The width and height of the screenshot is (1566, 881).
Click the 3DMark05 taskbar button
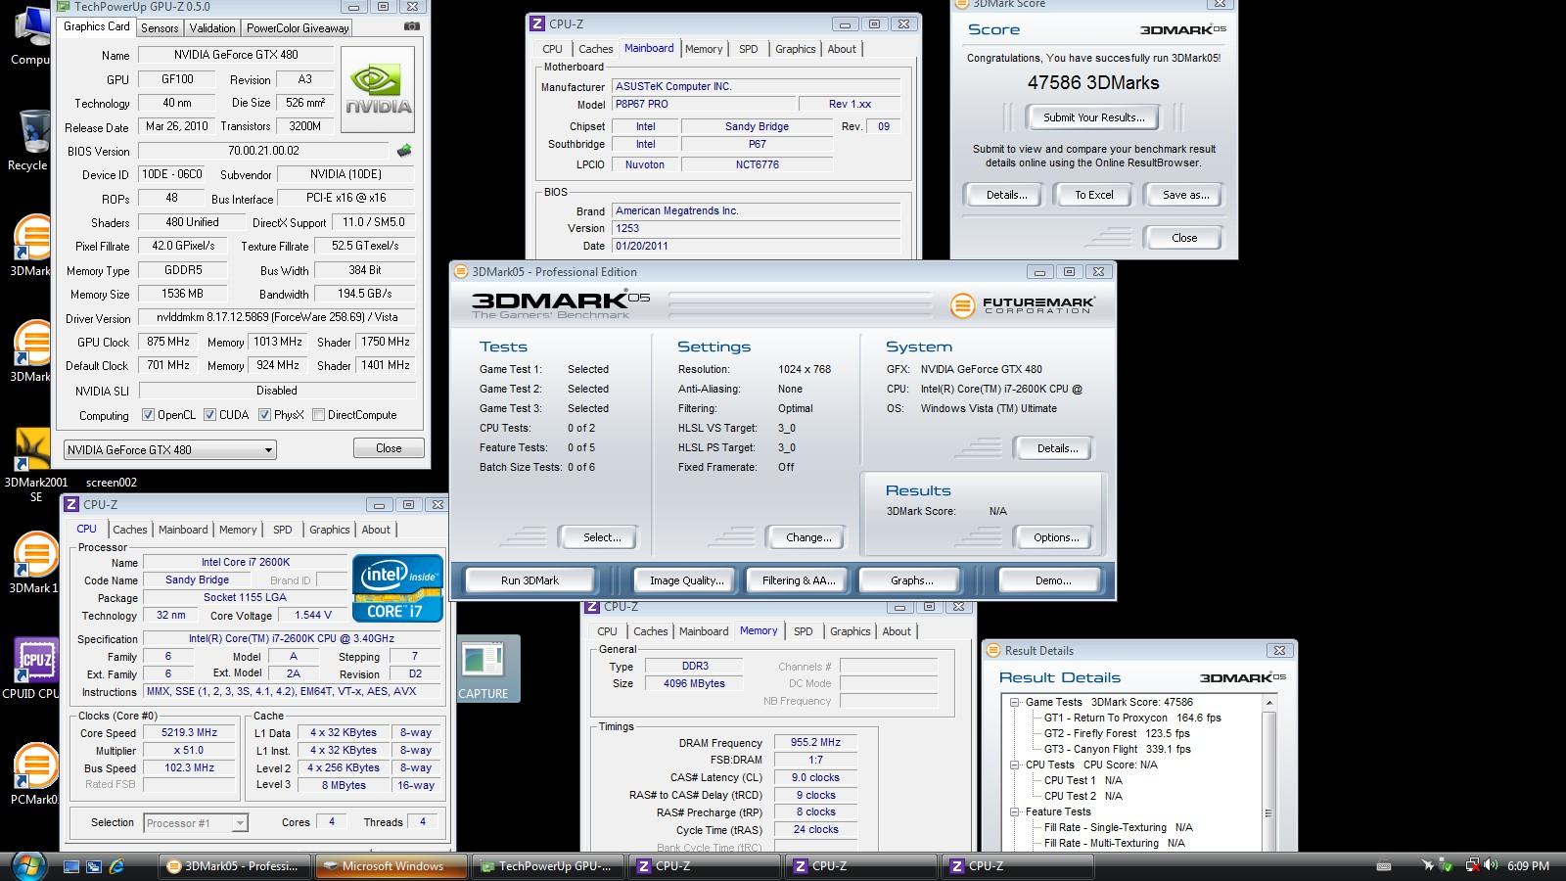[235, 866]
